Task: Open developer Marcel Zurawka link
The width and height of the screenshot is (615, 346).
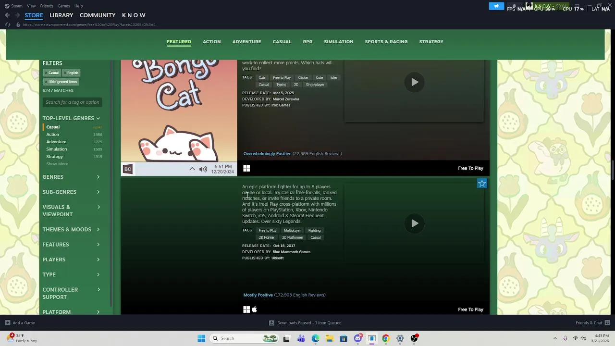Action: pyautogui.click(x=286, y=99)
